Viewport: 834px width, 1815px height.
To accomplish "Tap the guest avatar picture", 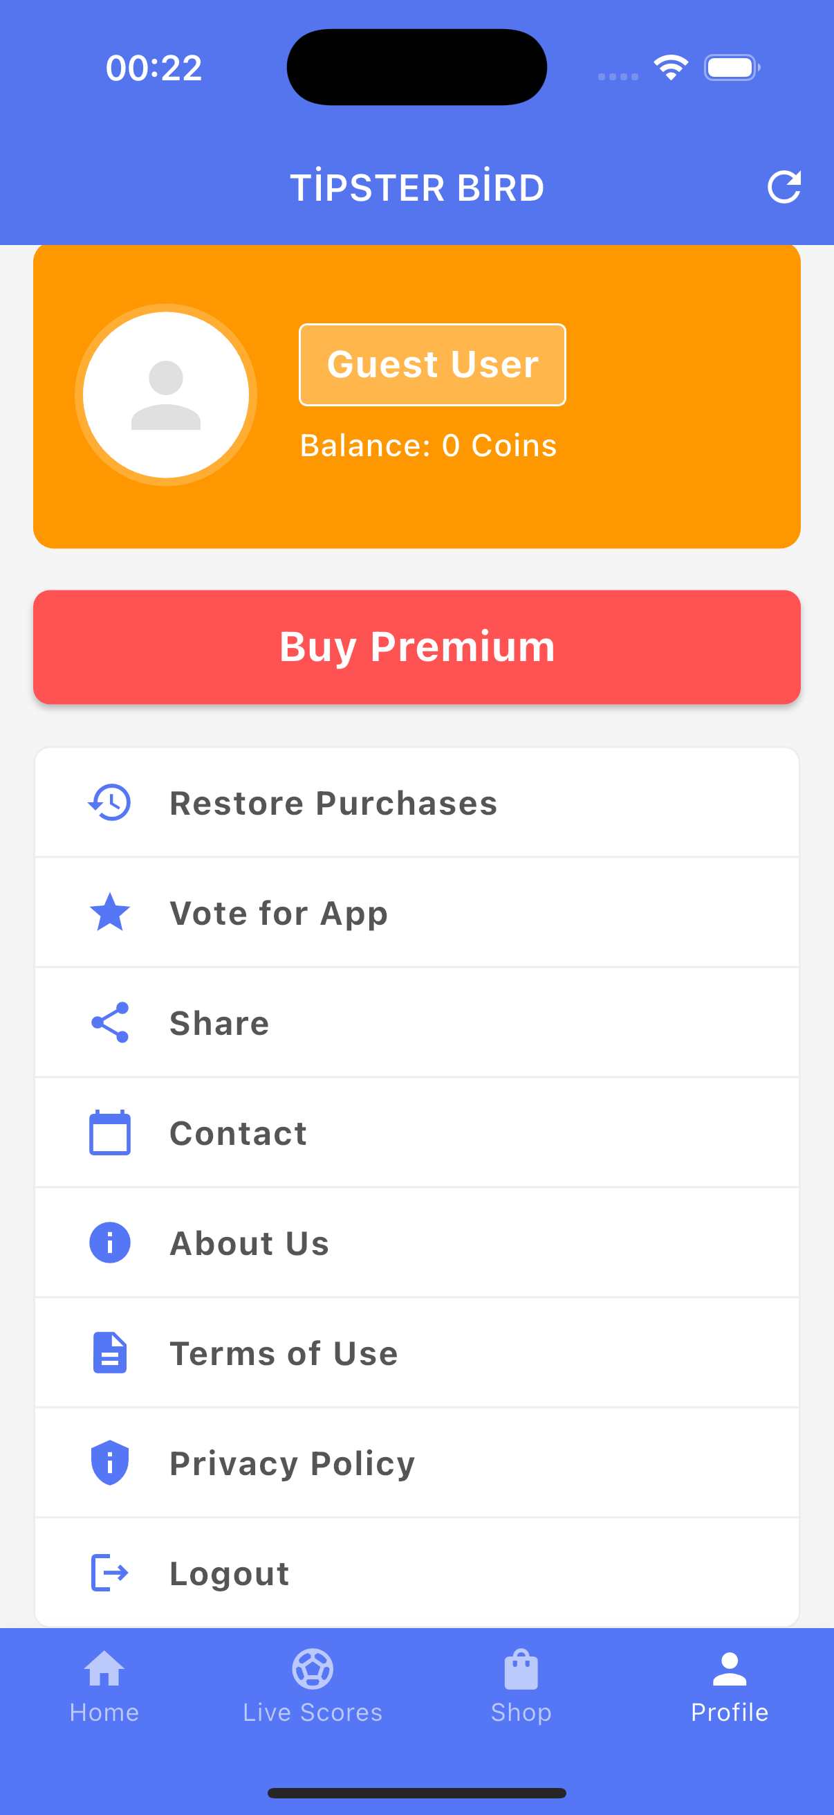I will tap(166, 395).
